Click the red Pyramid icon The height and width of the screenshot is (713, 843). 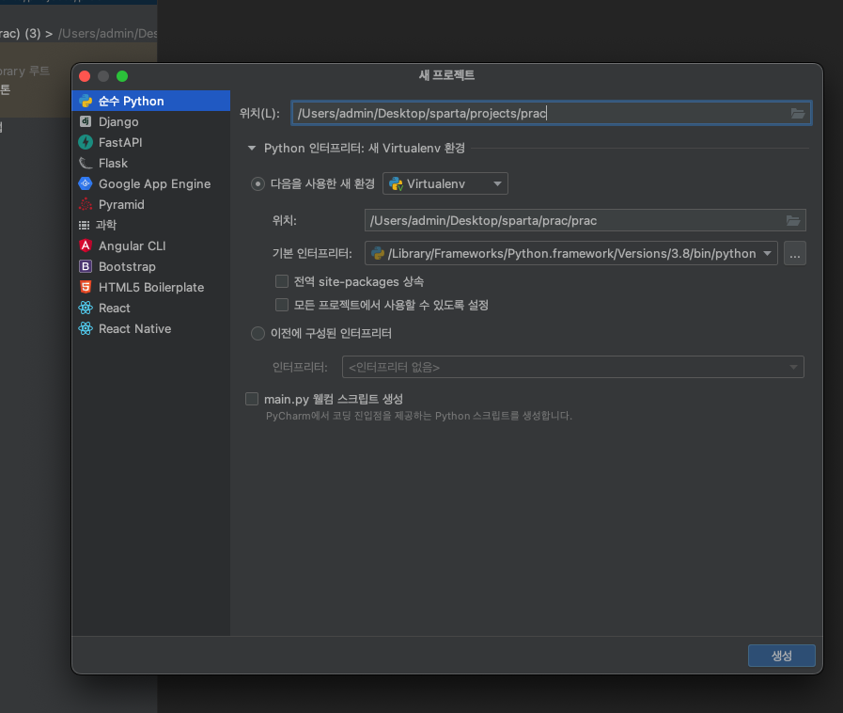(86, 204)
